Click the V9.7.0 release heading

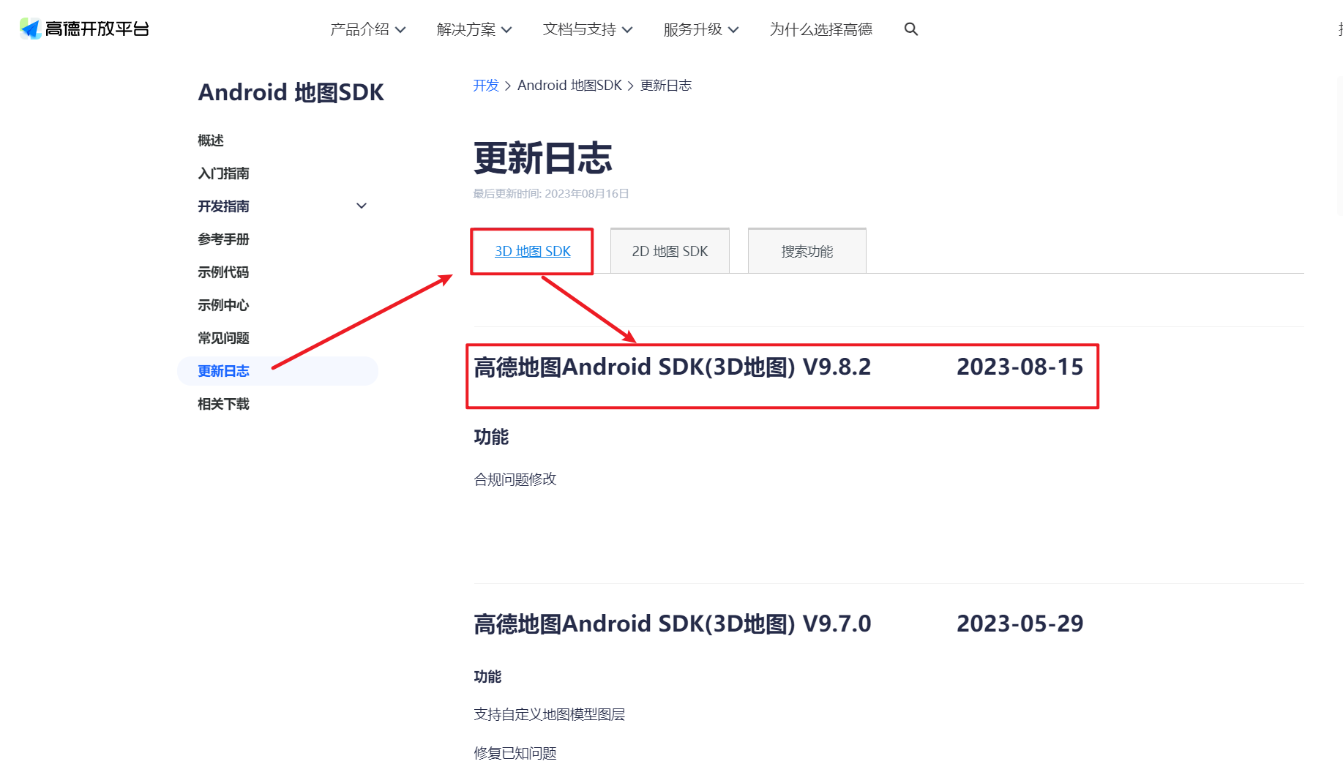pos(673,624)
